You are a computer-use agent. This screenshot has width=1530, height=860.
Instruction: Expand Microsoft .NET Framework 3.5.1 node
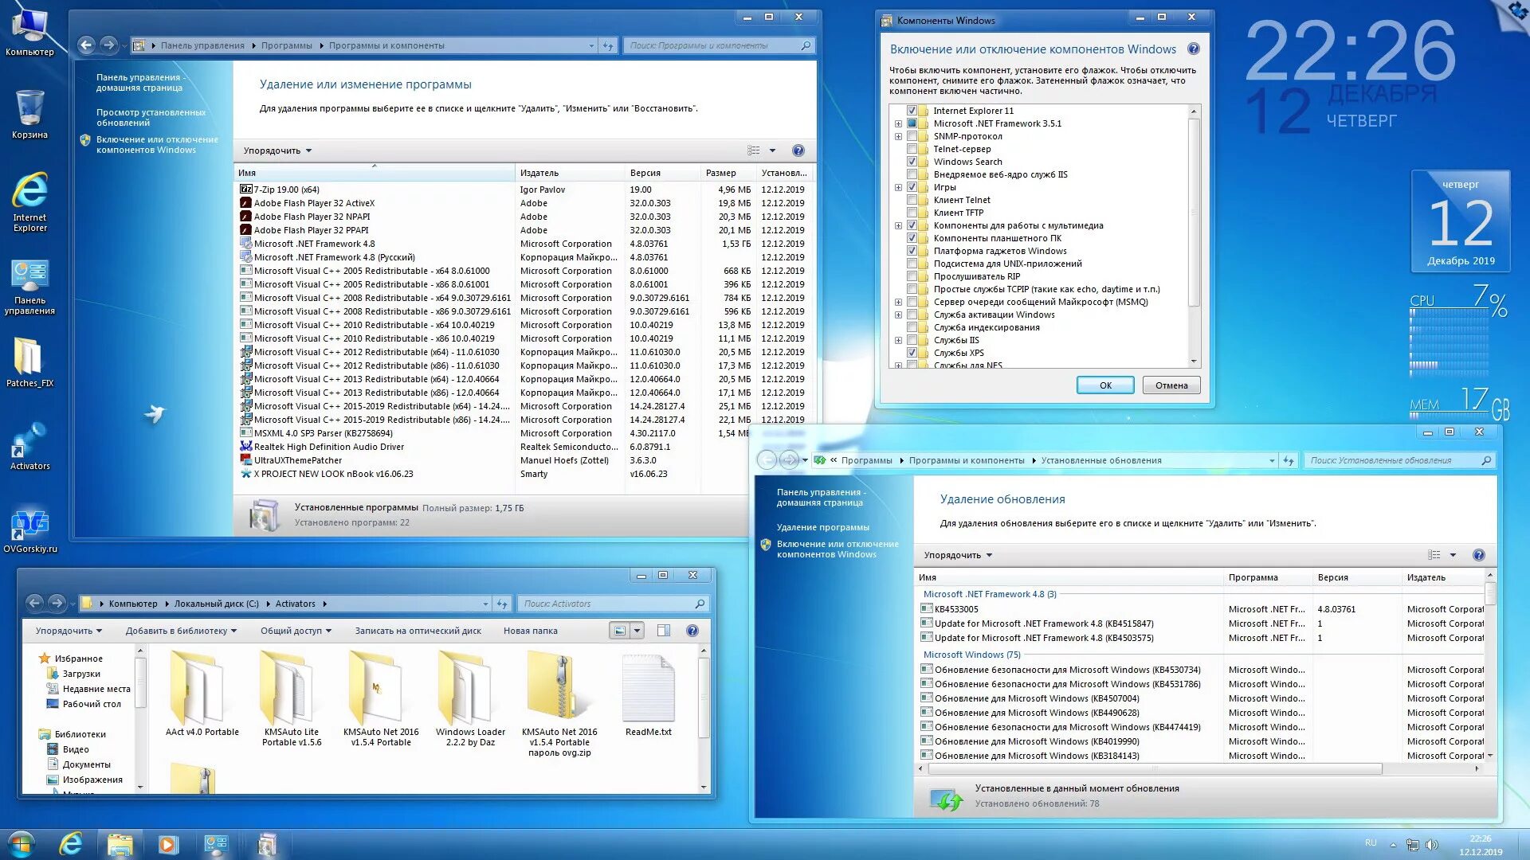(898, 123)
